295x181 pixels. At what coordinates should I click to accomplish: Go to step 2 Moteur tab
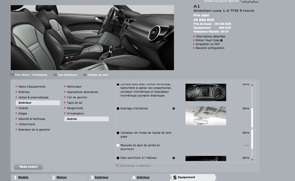(61, 177)
